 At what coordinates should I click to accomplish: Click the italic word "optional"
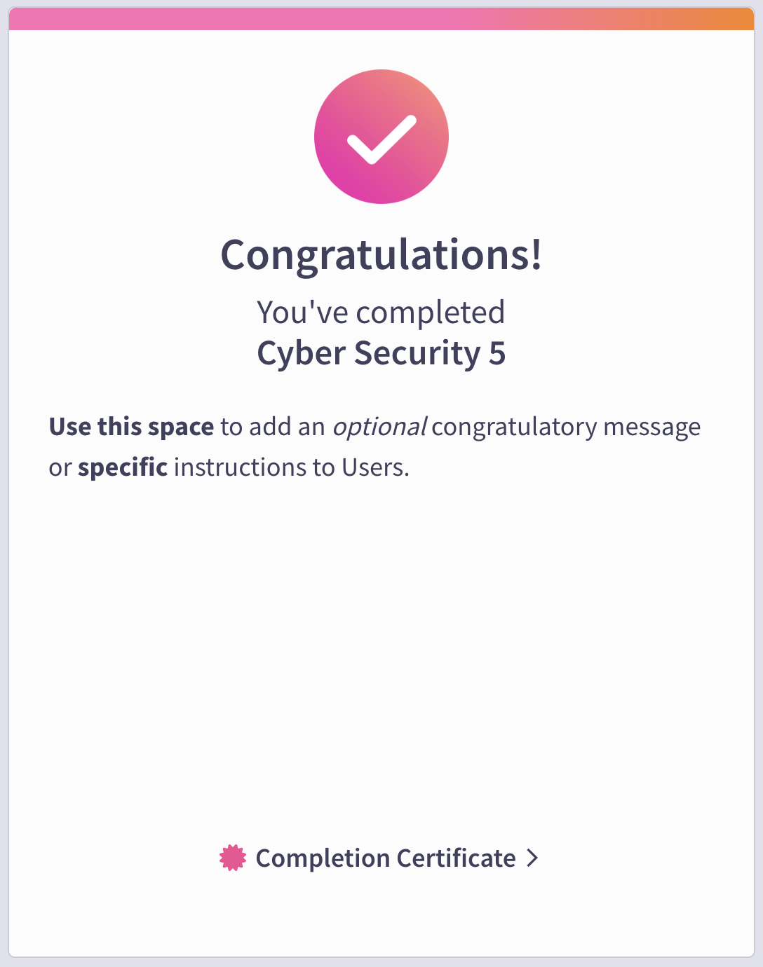pos(379,427)
